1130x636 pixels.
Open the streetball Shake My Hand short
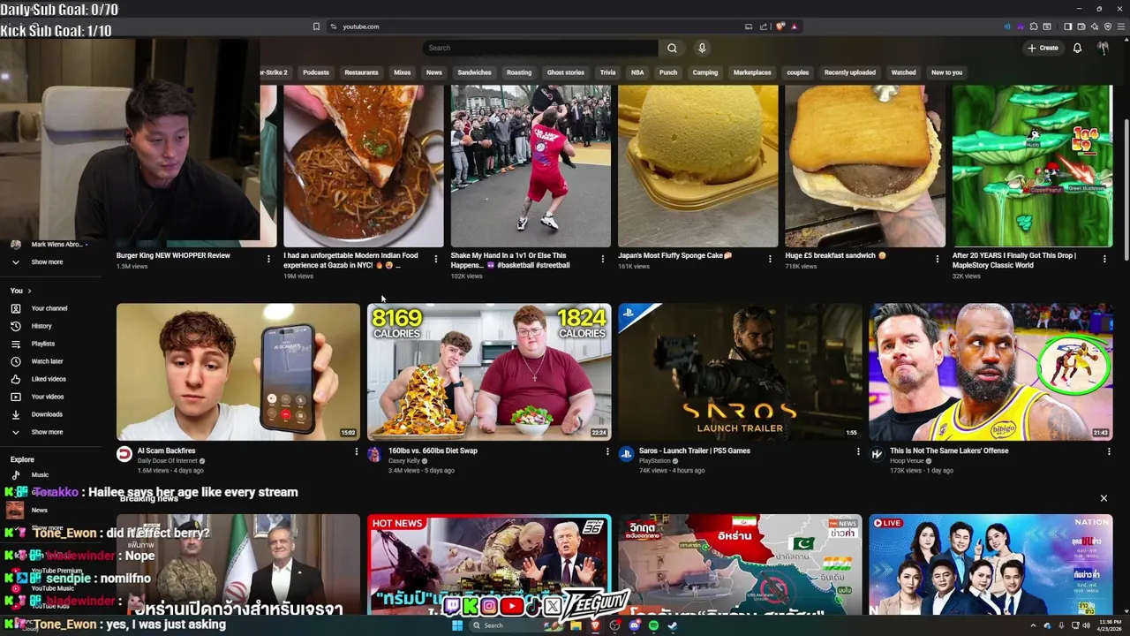(531, 166)
